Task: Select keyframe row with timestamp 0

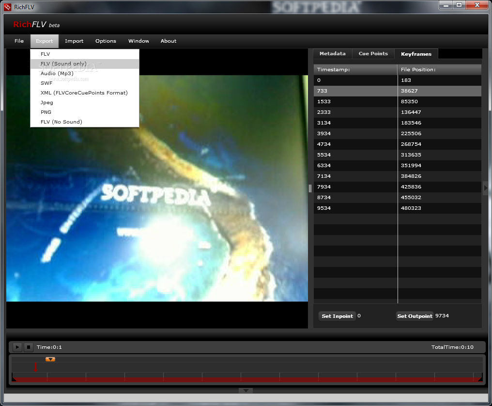Action: [x=398, y=80]
